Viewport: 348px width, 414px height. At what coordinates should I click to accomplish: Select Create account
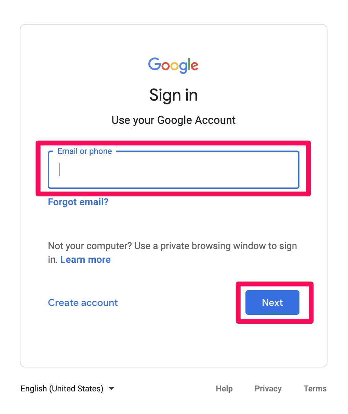pos(83,302)
